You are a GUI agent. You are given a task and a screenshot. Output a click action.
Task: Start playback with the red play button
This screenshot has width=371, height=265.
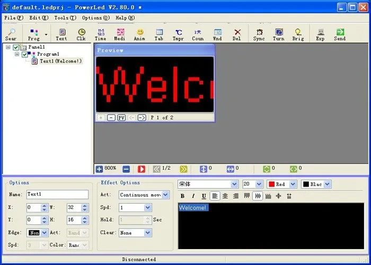(x=142, y=169)
